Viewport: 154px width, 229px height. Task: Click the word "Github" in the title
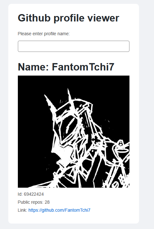click(x=34, y=18)
